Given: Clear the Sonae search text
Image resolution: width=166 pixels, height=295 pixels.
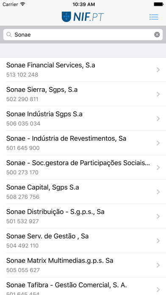Looking at the screenshot, I should [157, 35].
